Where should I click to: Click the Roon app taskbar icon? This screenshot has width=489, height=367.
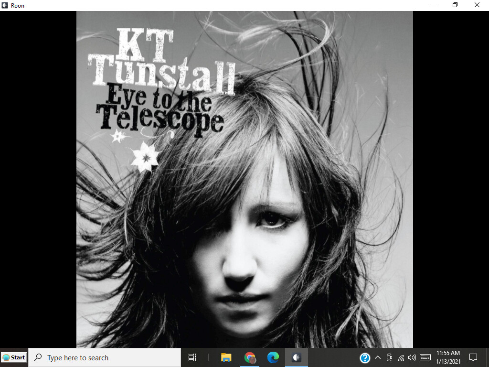tap(296, 357)
